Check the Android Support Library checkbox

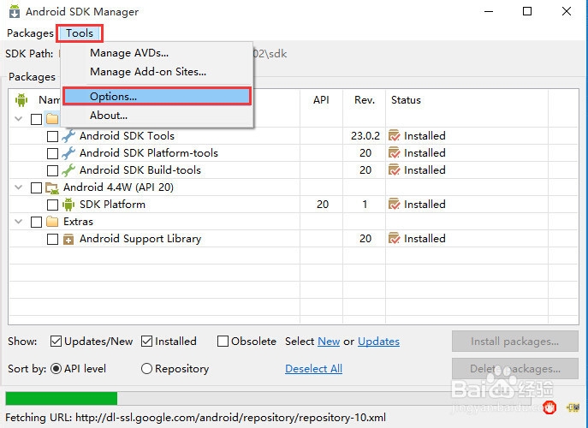tap(52, 239)
